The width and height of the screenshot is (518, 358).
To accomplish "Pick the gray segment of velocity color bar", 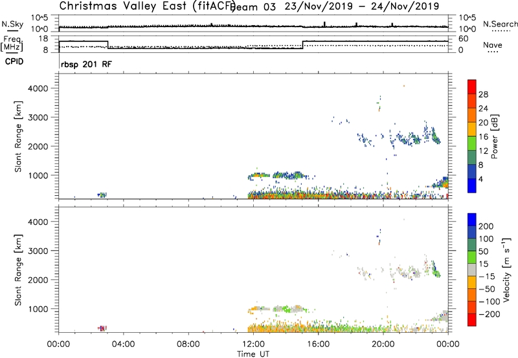I will click(x=472, y=269).
